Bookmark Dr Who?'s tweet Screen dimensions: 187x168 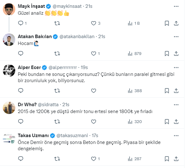point(167,121)
